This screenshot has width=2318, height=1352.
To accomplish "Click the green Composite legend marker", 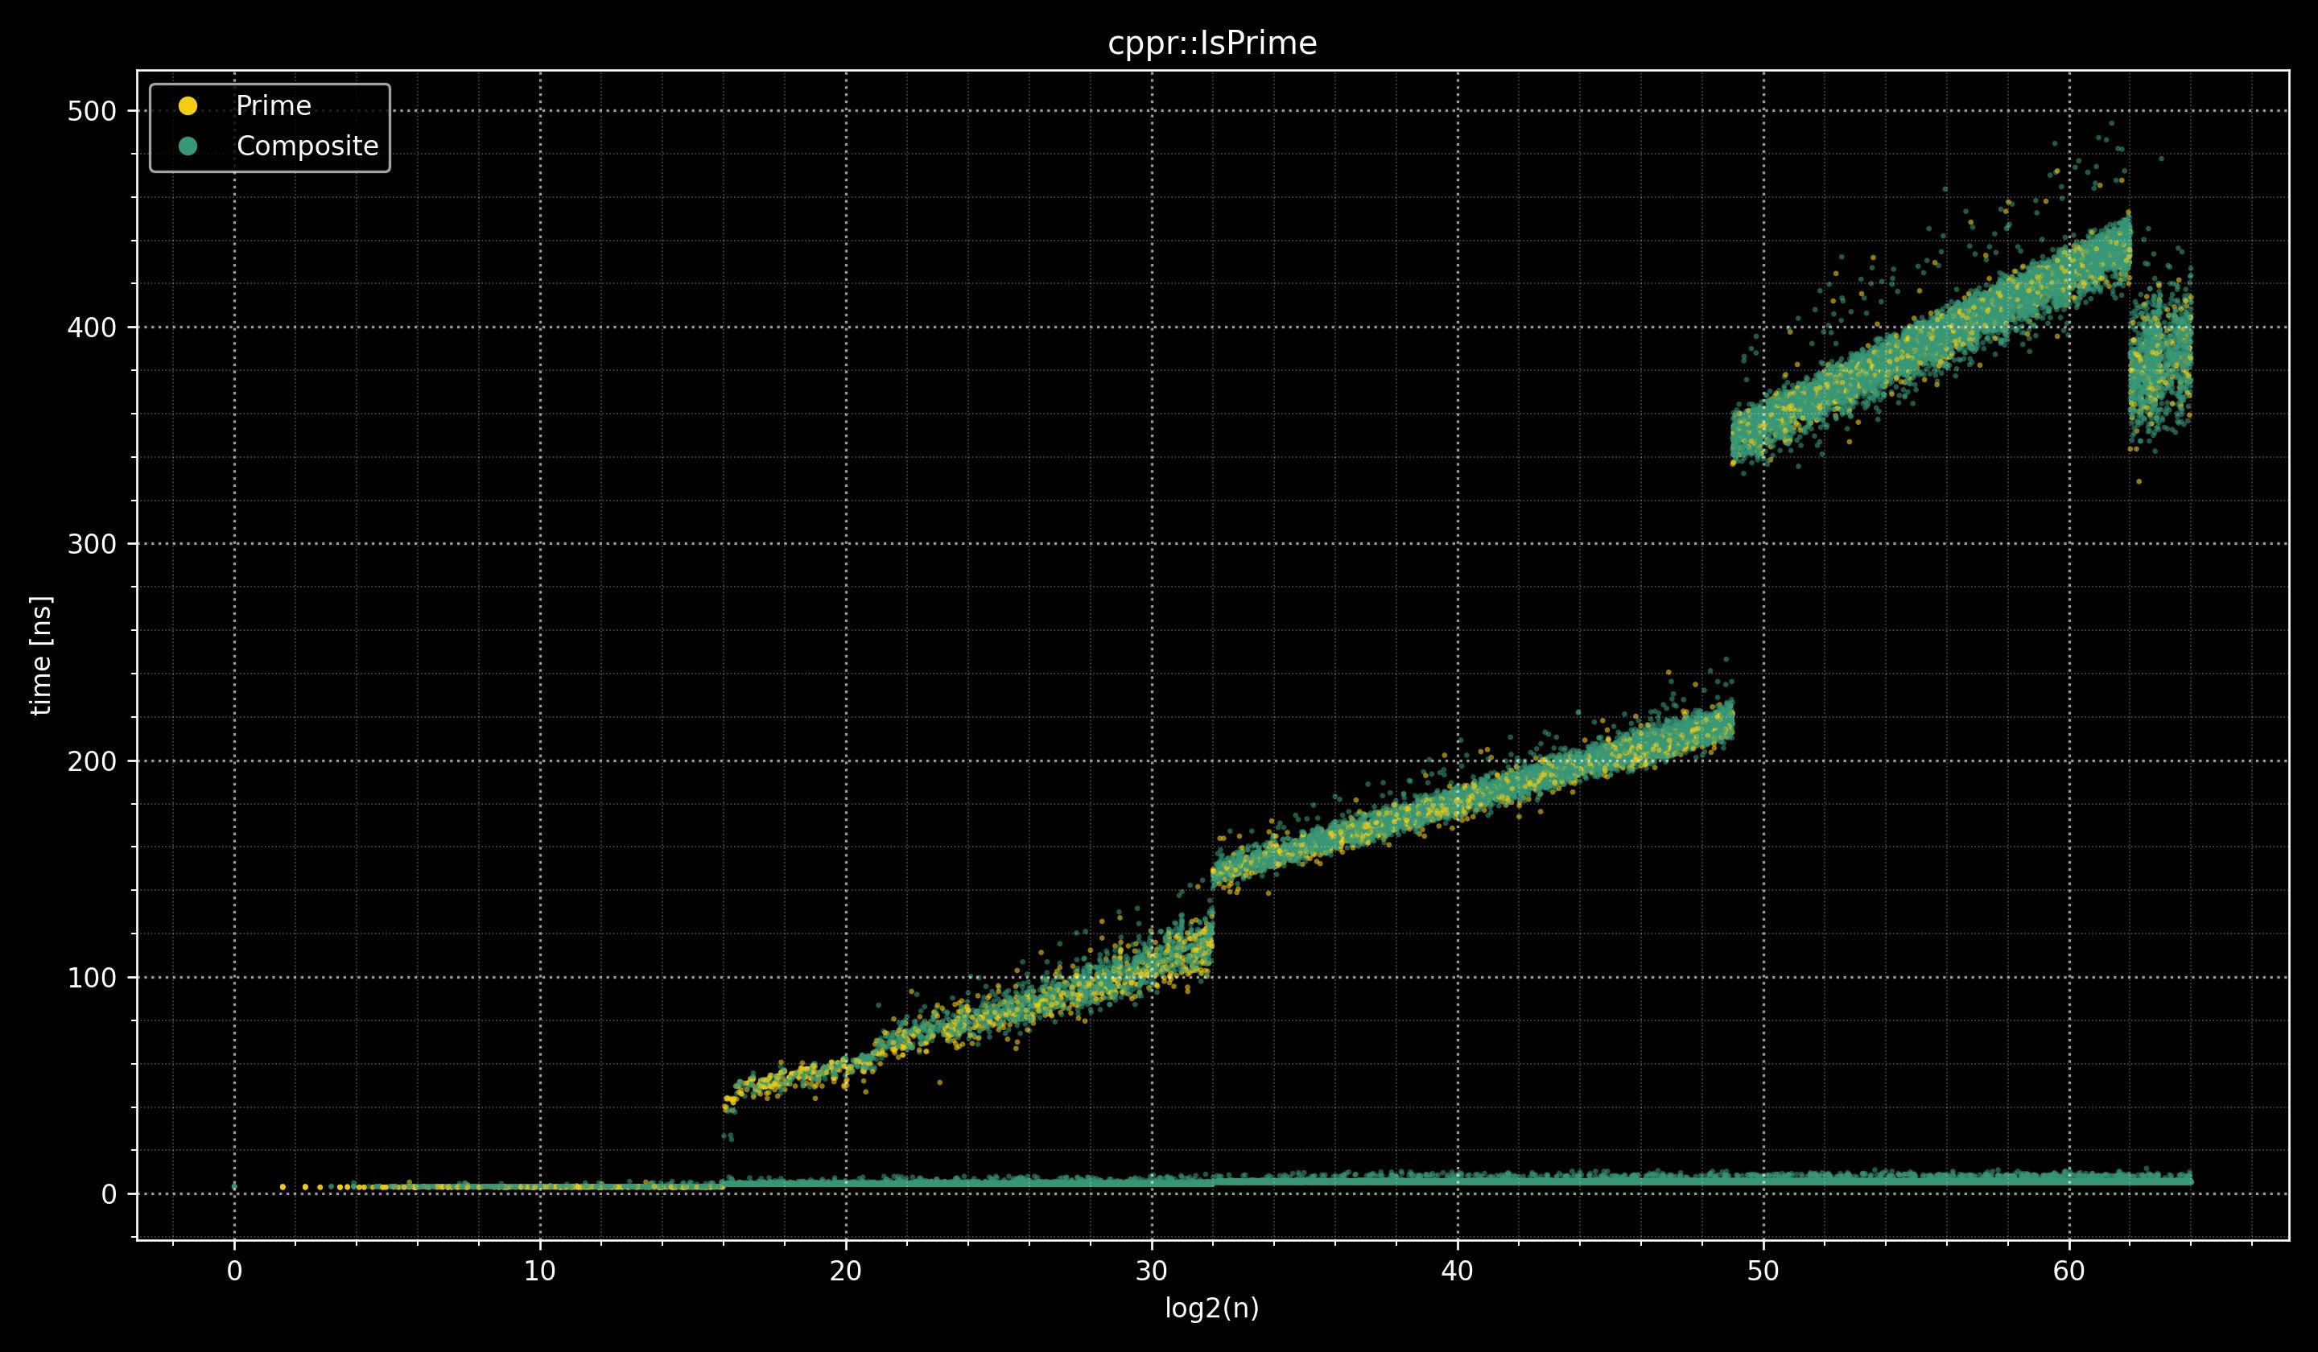I will pos(188,146).
